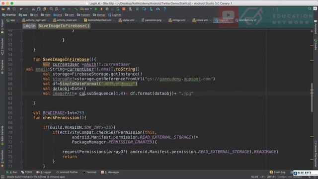This screenshot has height=179, width=318.
Task: Open the TODO panel
Action: coord(26,173)
